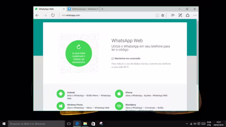Close the WhatsApp Web tab
This screenshot has height=127, width=226.
(x=64, y=9)
